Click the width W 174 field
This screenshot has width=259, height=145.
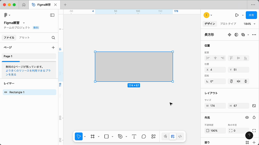[215, 106]
